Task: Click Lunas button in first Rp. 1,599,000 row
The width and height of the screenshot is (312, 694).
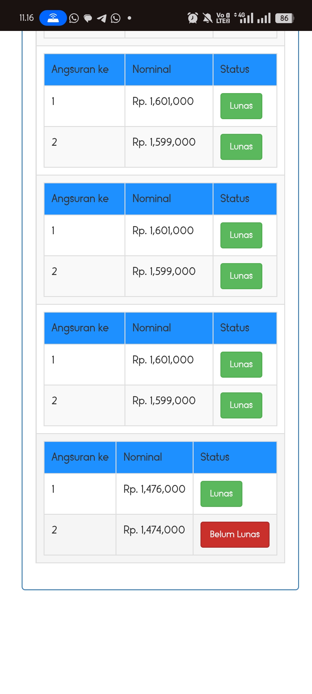Action: [241, 147]
